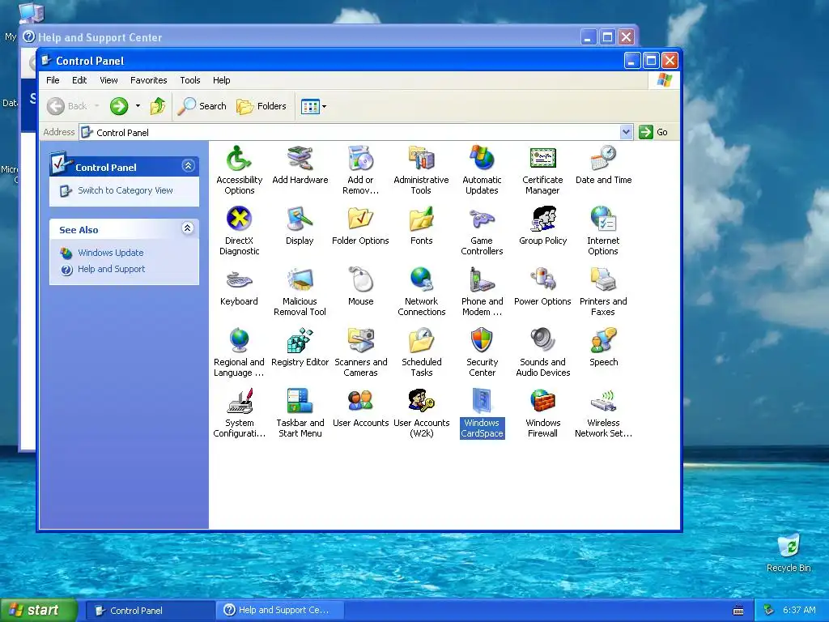Select Add or Remove Programs icon
The width and height of the screenshot is (829, 622).
pyautogui.click(x=360, y=159)
